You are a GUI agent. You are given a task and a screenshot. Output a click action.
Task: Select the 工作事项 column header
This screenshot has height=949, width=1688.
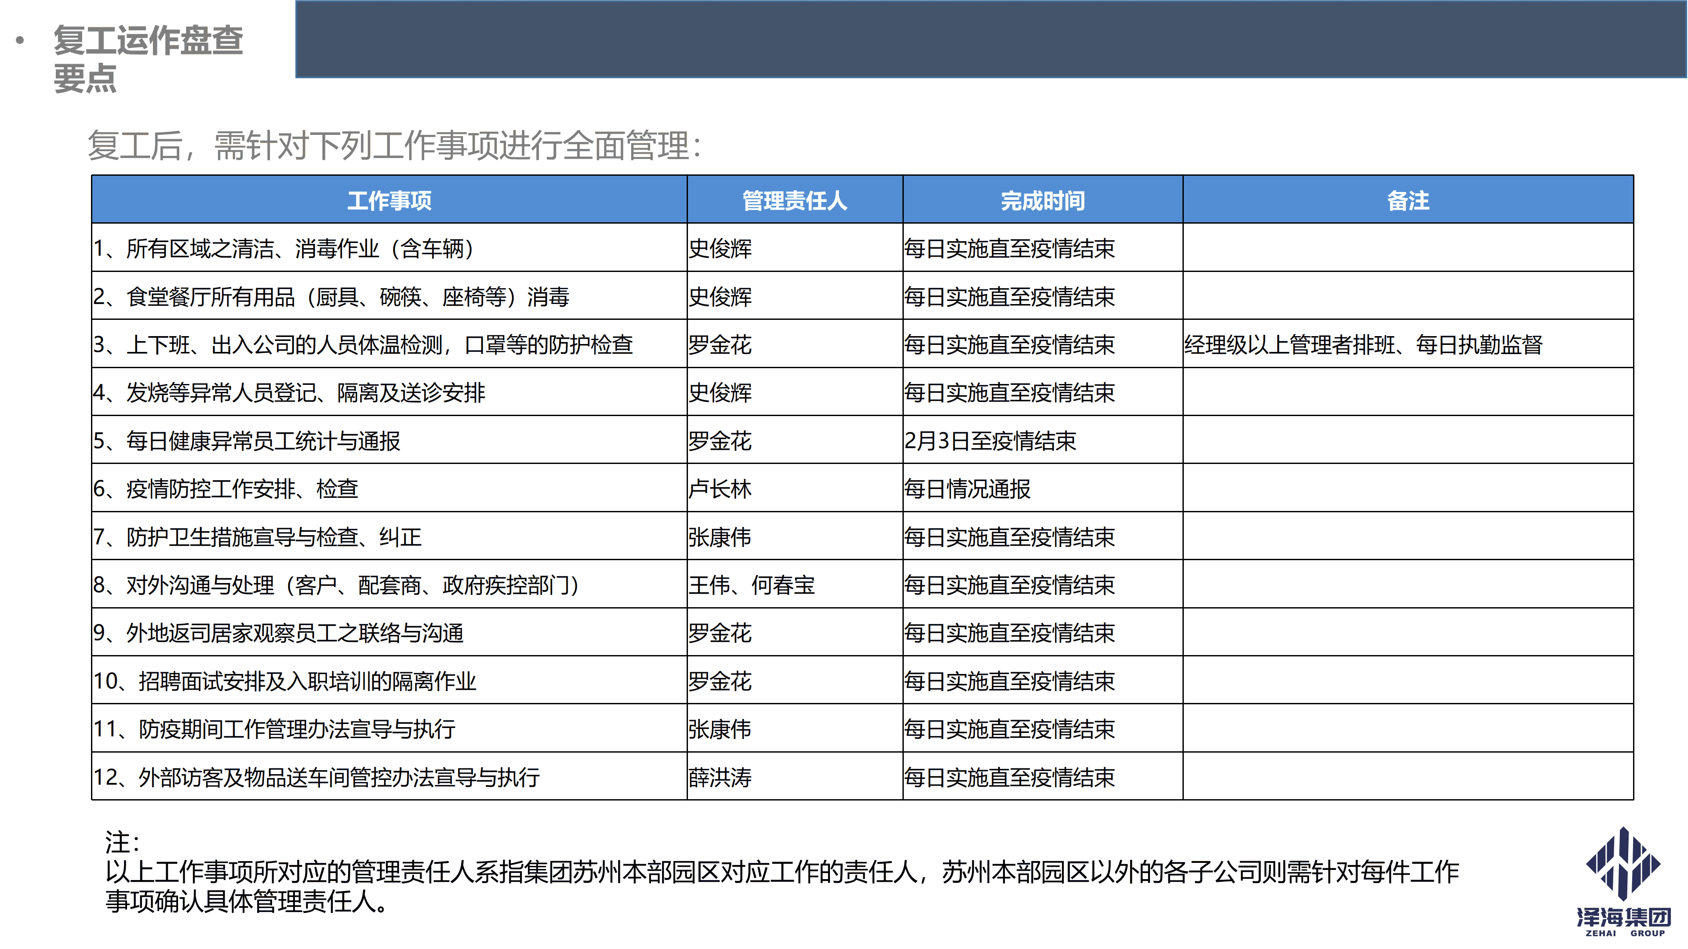[389, 200]
